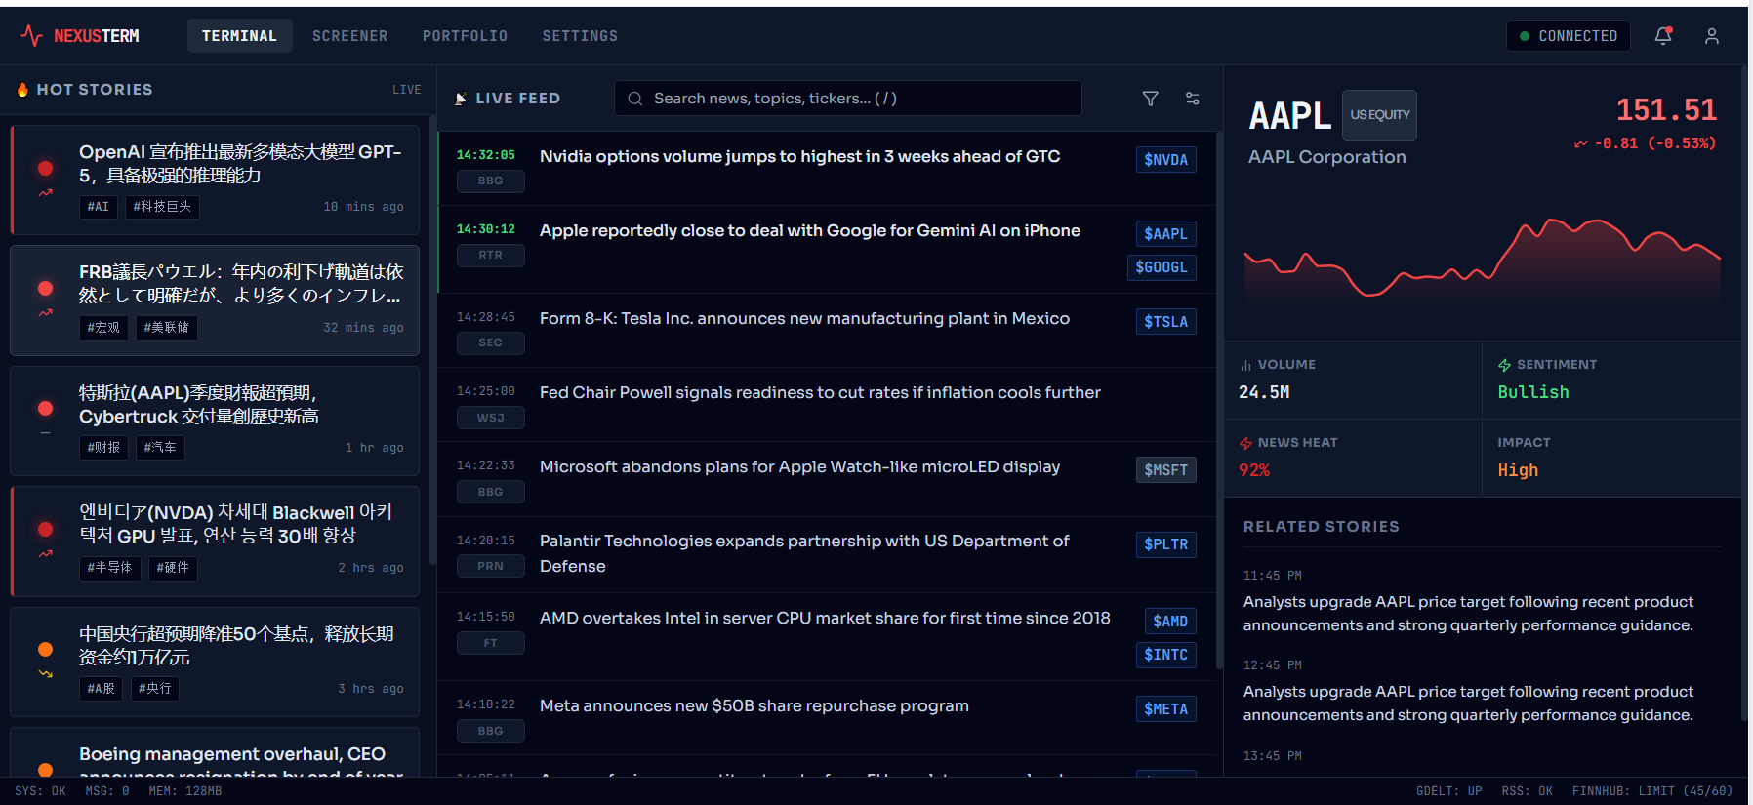Viewport: 1753px width, 805px height.
Task: Click the $TSLA ticker tag
Action: click(x=1166, y=322)
